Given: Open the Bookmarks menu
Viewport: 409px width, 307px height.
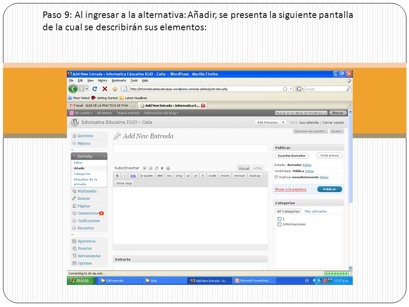Looking at the screenshot, I should (x=119, y=81).
